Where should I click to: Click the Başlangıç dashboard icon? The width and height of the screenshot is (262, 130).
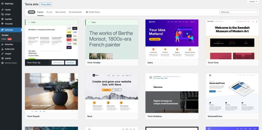(2, 4)
